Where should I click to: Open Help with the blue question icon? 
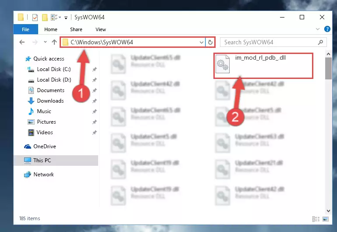coord(327,29)
